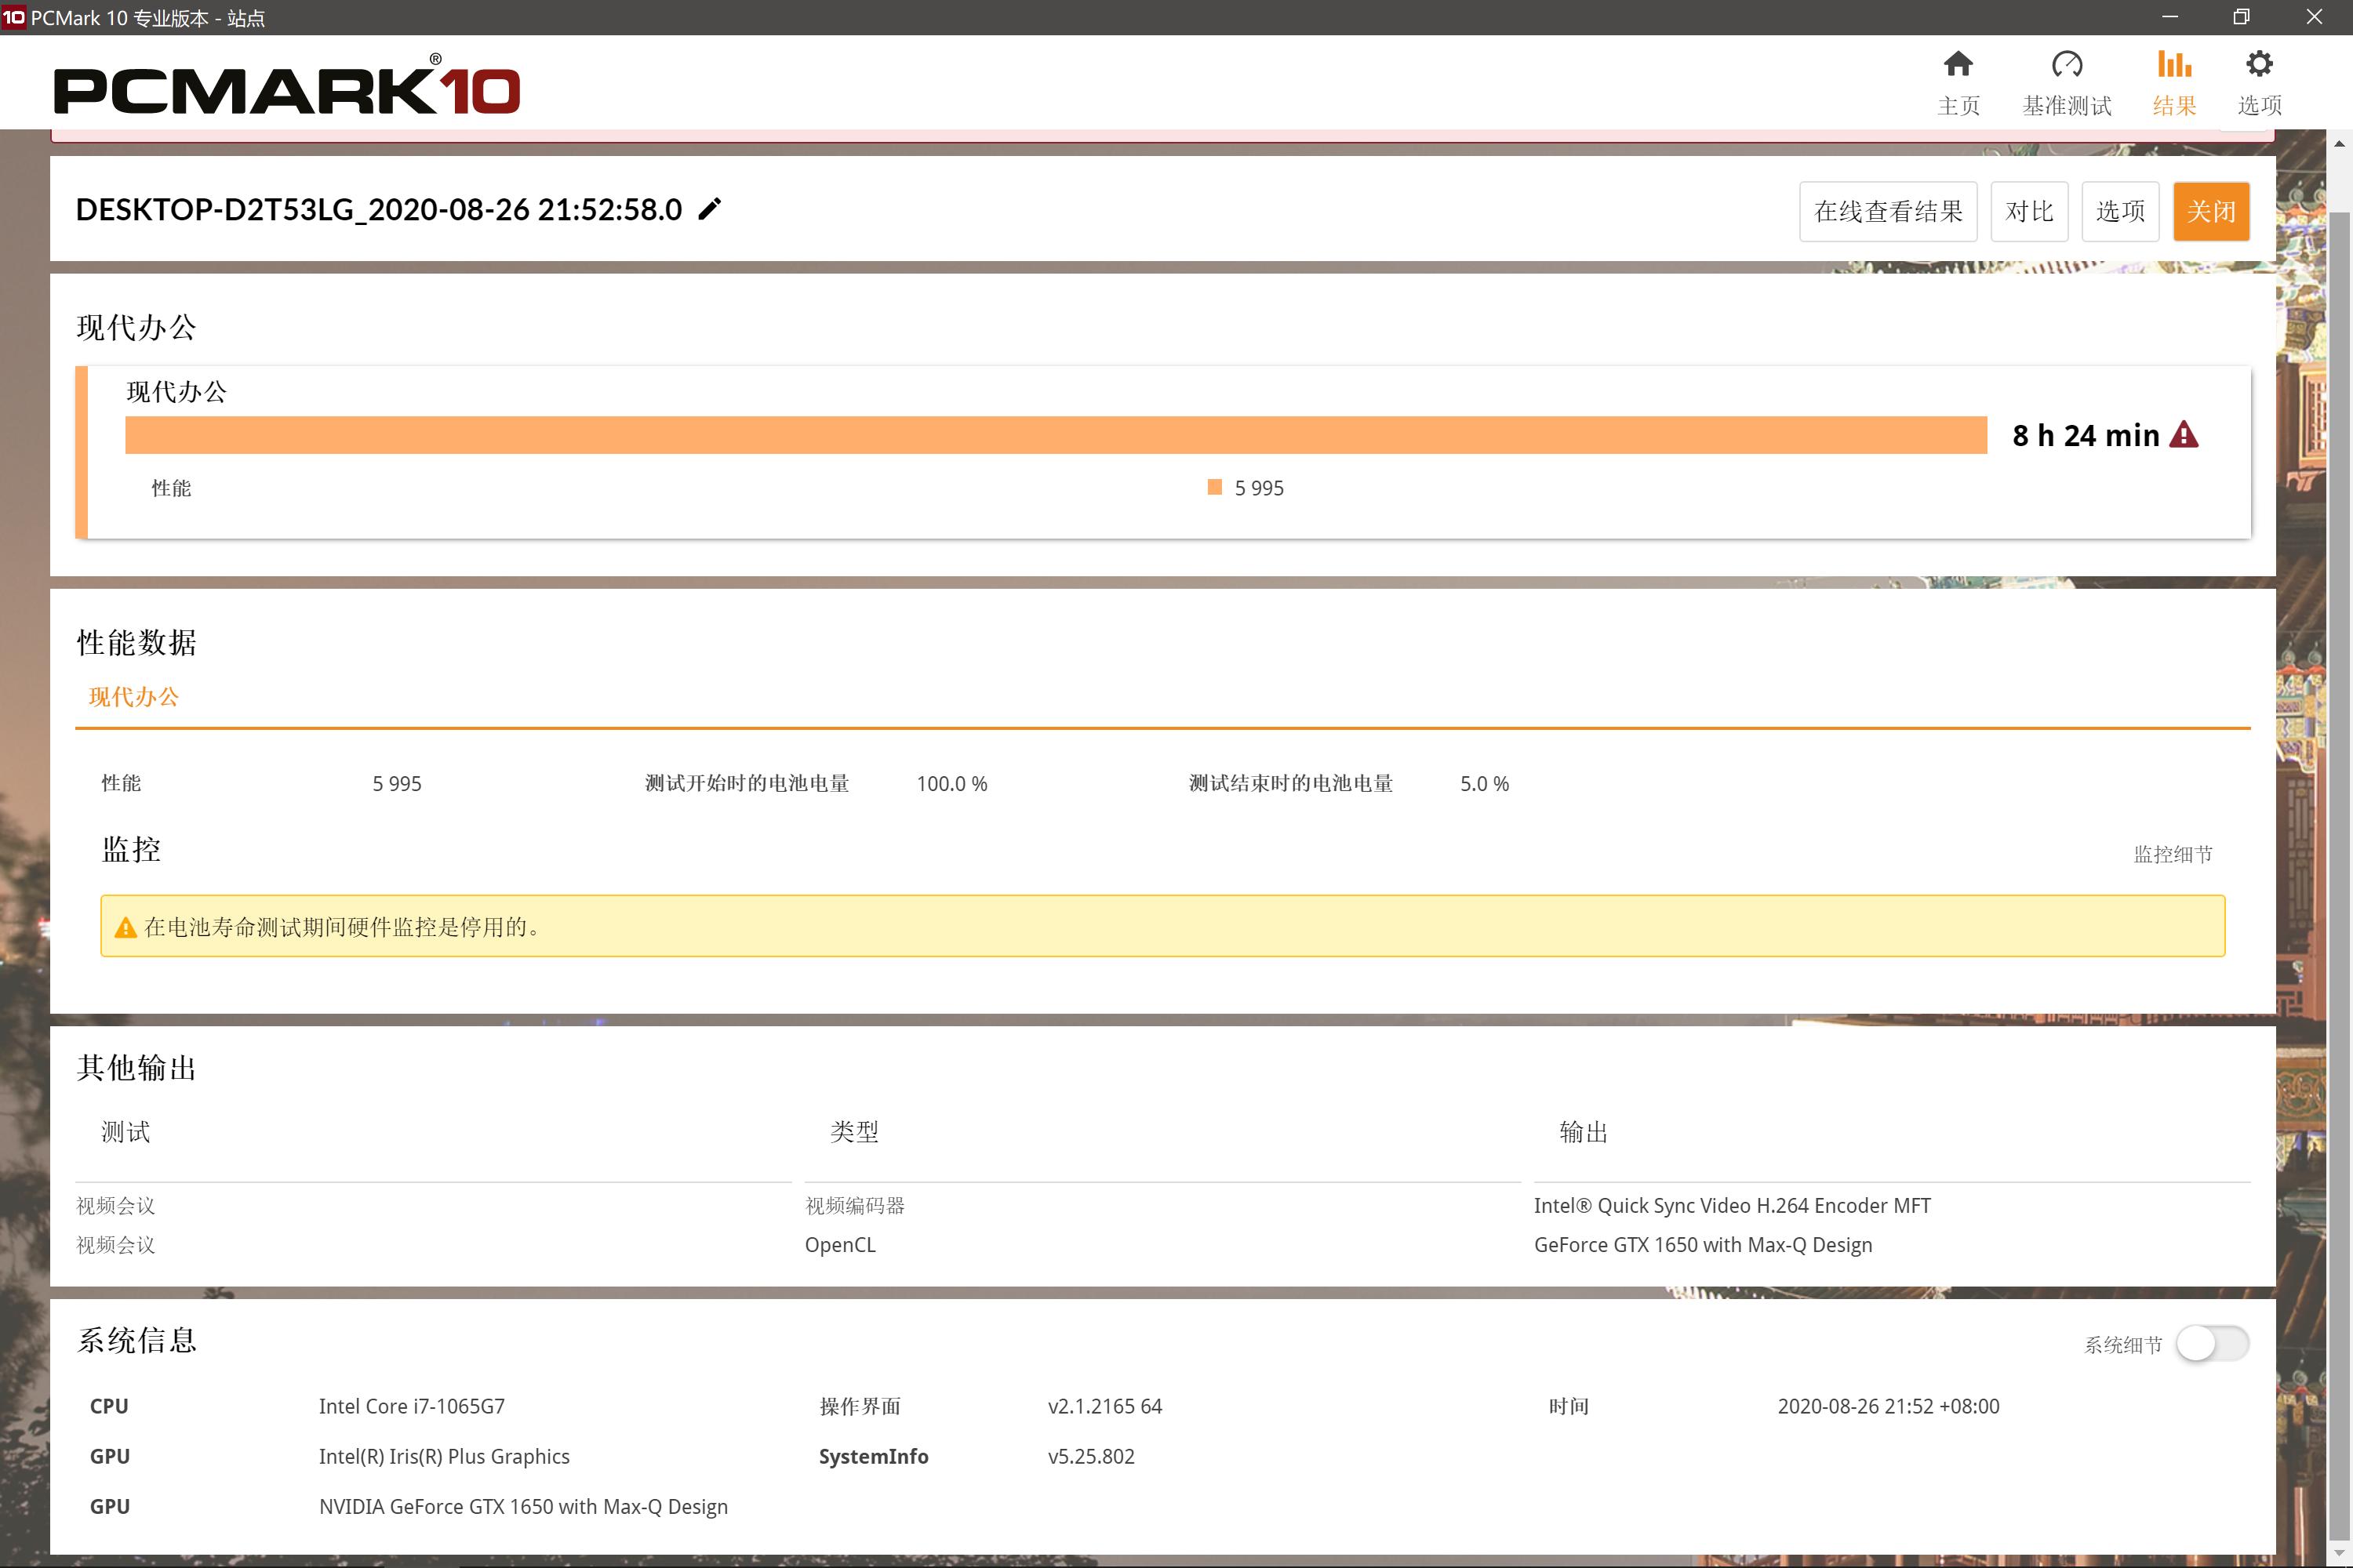The height and width of the screenshot is (1568, 2353).
Task: Open Options (选项) gear icon
Action: click(x=2259, y=65)
